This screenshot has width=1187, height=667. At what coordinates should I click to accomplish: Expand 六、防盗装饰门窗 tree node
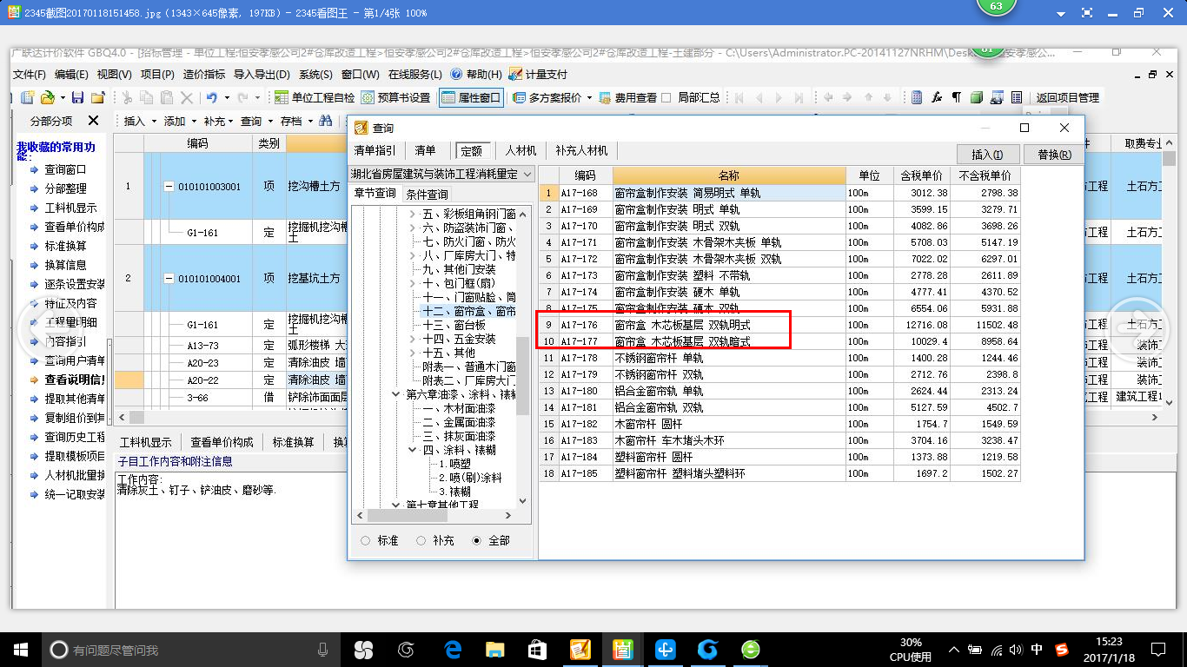tap(413, 228)
